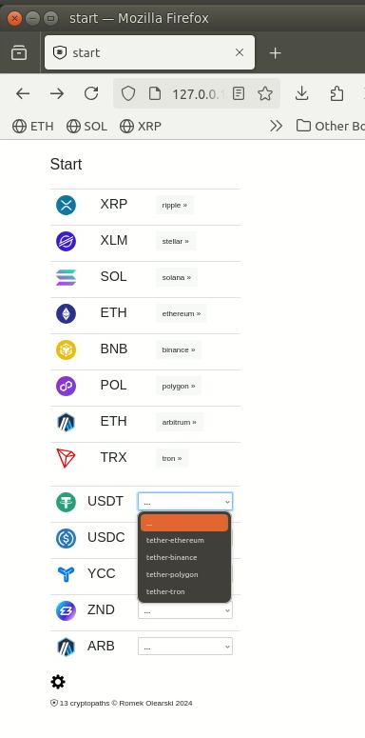Click the Tron red triangle logo

click(66, 458)
